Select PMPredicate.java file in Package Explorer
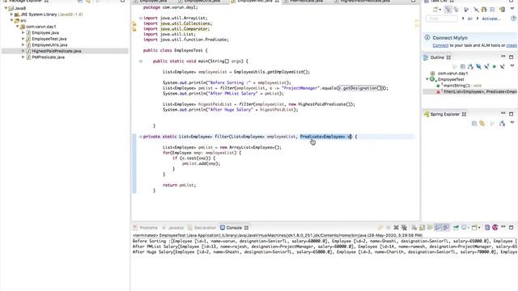 (x=49, y=57)
